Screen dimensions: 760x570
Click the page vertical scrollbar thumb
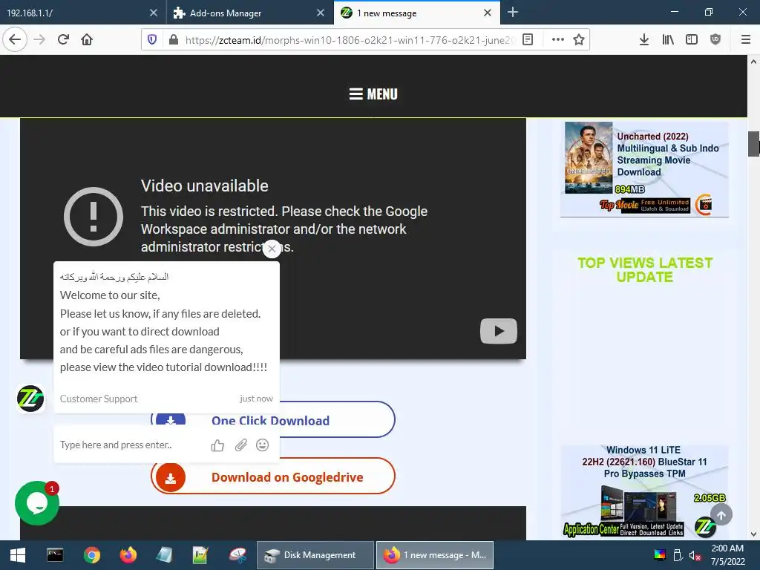(753, 144)
